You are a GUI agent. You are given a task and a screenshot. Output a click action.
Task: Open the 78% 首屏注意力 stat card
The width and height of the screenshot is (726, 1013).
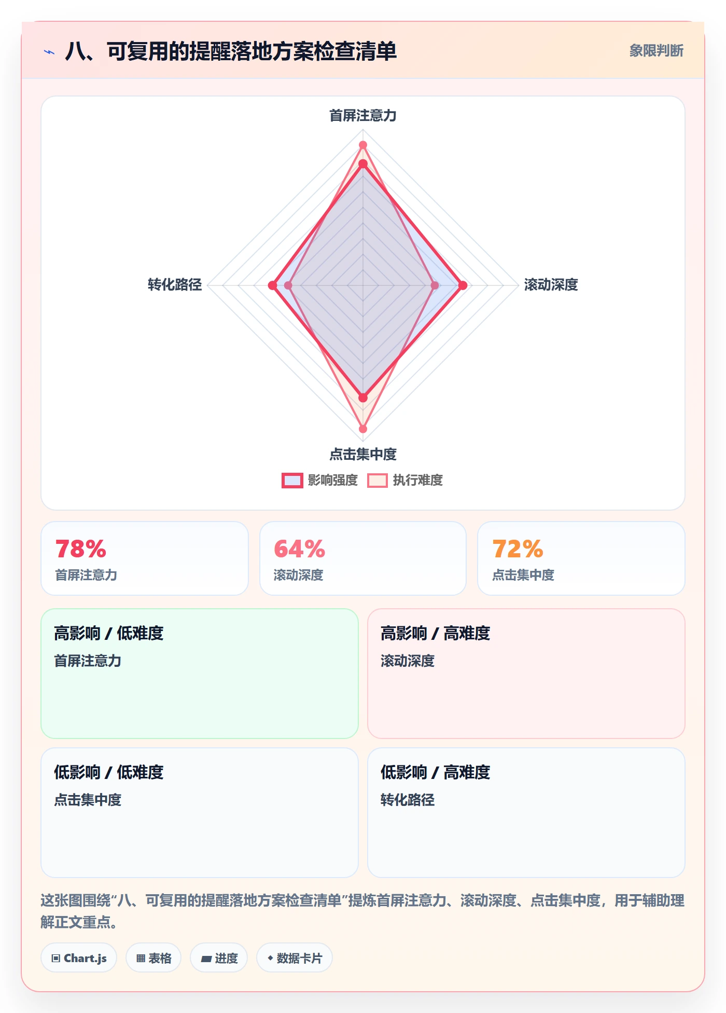click(x=145, y=558)
